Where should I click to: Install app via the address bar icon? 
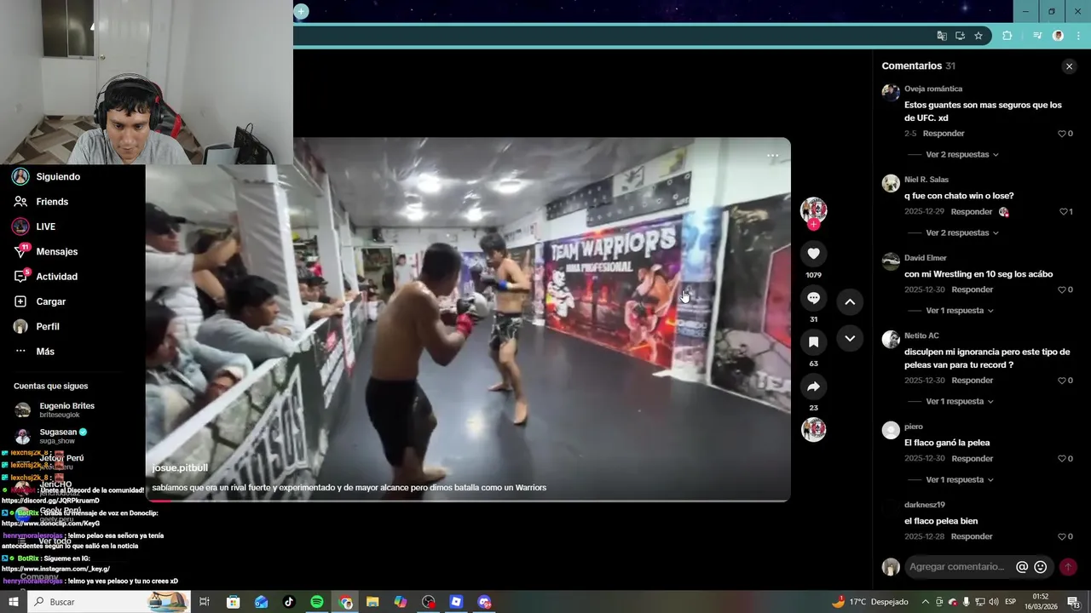pyautogui.click(x=960, y=36)
